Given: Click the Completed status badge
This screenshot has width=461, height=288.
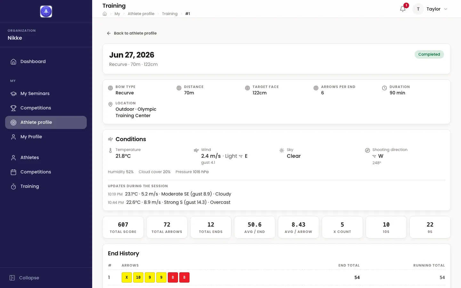Looking at the screenshot, I should 429,54.
